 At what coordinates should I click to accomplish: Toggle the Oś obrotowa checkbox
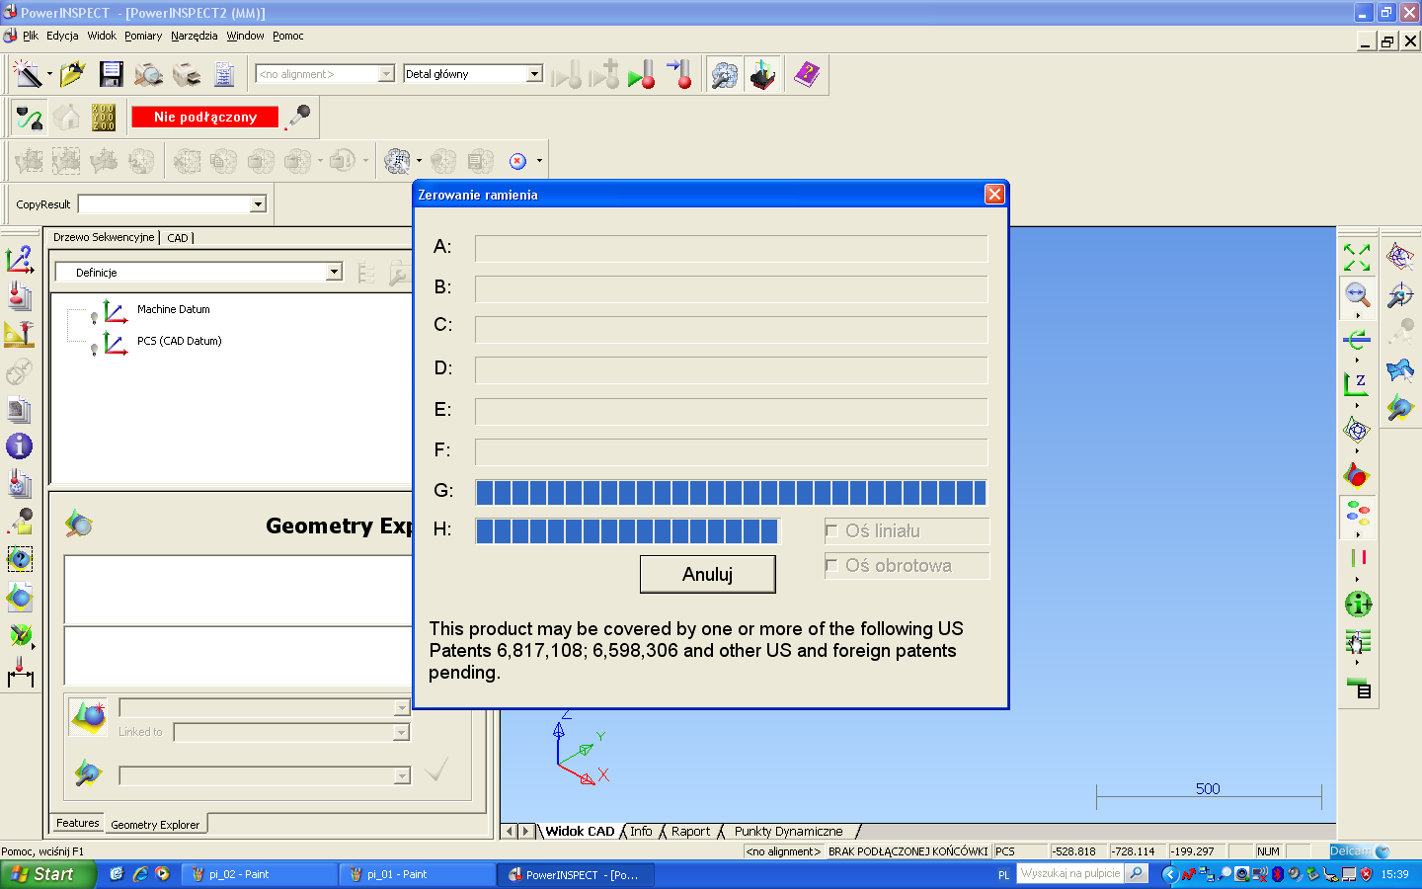[x=831, y=566]
